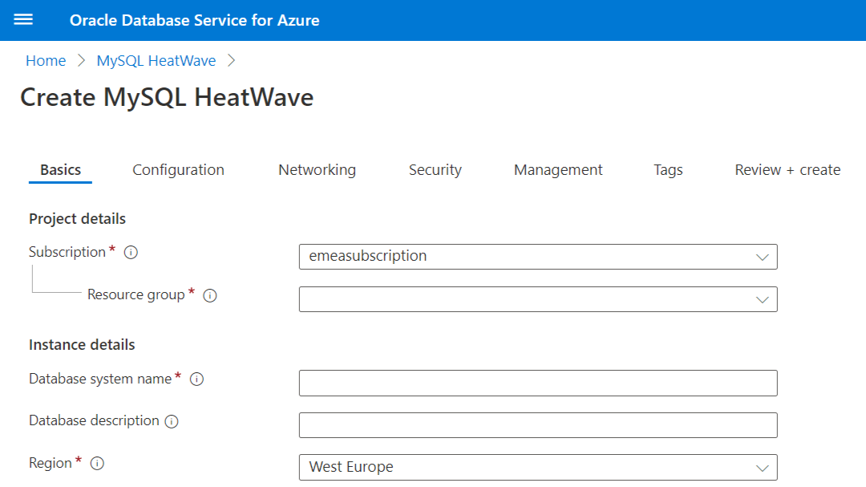Open the Tags tab
The image size is (866, 487).
coord(668,169)
